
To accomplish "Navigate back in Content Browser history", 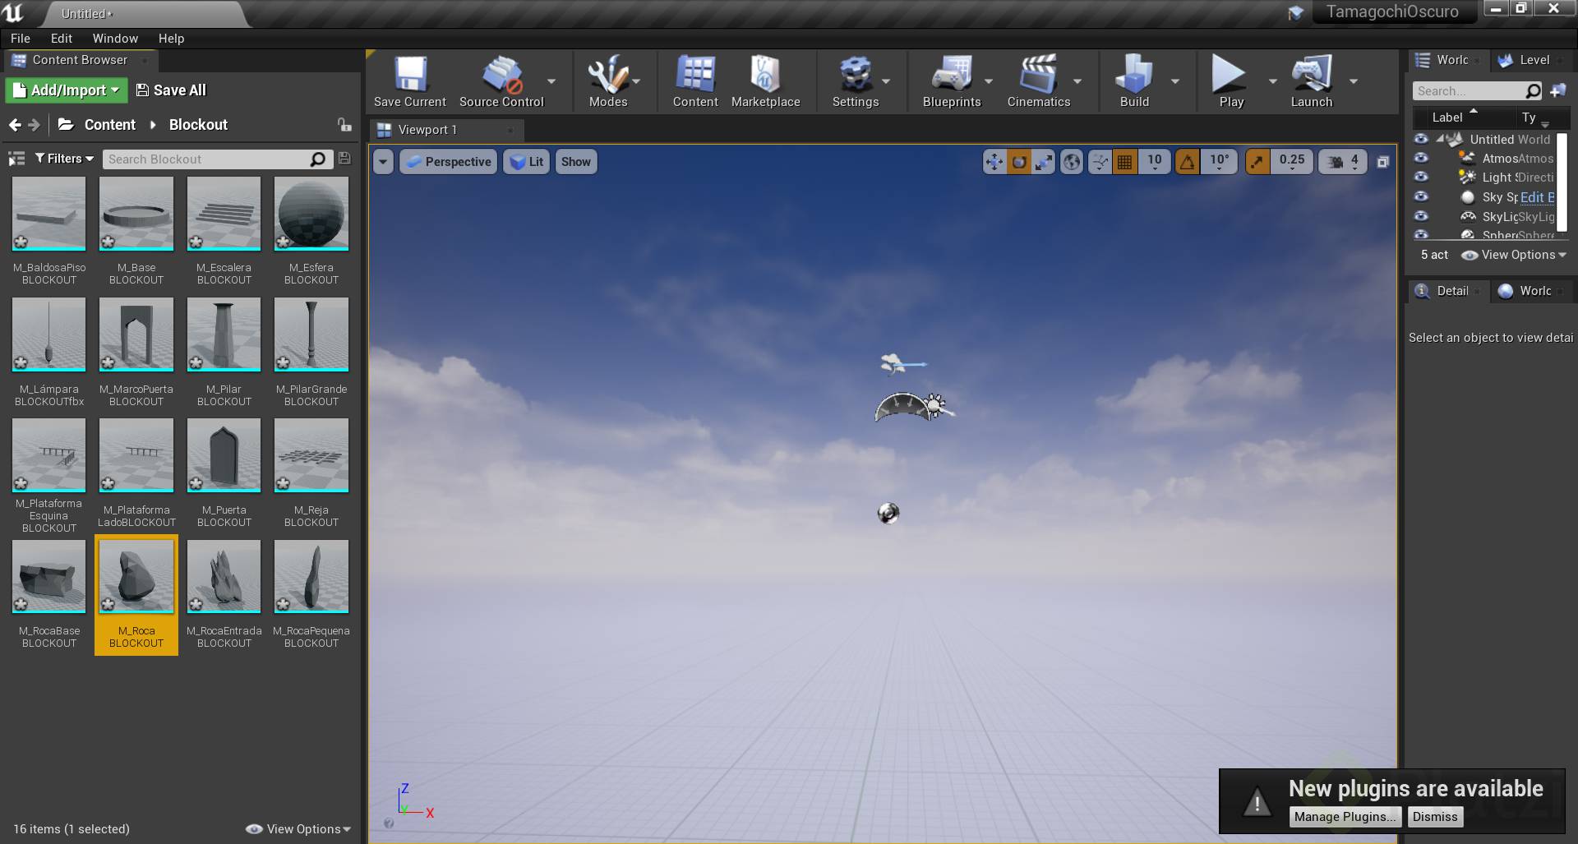I will 15,125.
